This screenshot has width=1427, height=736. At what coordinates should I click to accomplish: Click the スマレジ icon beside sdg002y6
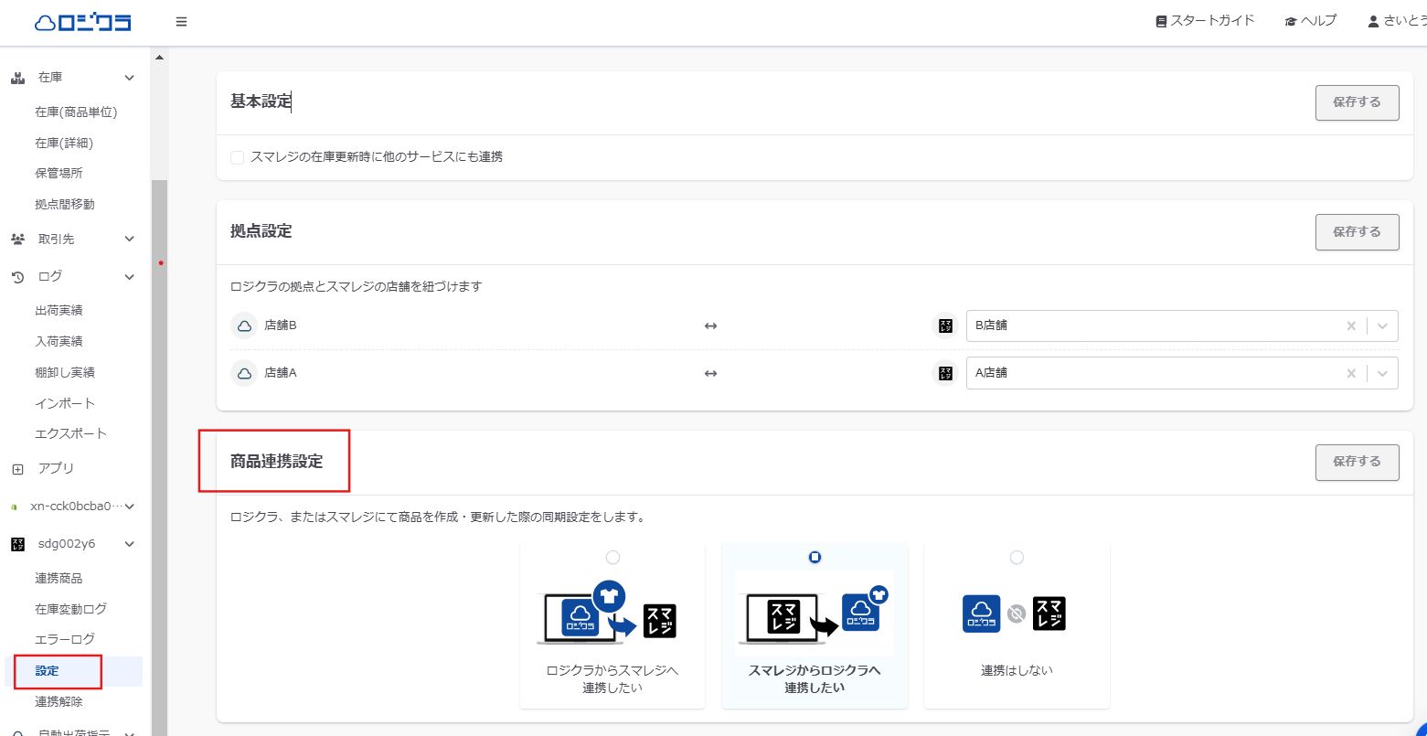coord(17,544)
